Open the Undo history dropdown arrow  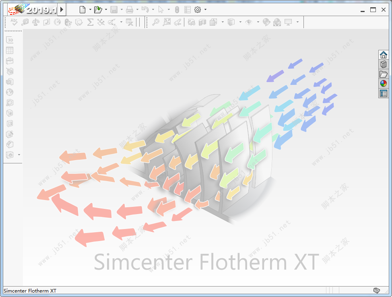[153, 10]
